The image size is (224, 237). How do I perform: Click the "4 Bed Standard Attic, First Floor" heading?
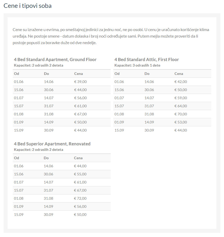pyautogui.click(x=146, y=60)
